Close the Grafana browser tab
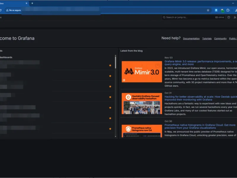Viewport: 237px width, 178px height. click(x=26, y=3)
